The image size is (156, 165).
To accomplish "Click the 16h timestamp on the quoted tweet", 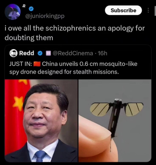I will [102, 53].
